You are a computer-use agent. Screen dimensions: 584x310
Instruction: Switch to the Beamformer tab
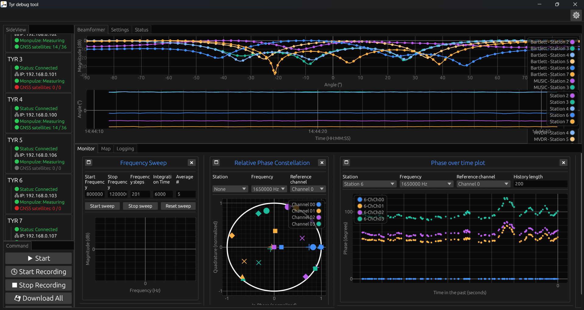(91, 30)
